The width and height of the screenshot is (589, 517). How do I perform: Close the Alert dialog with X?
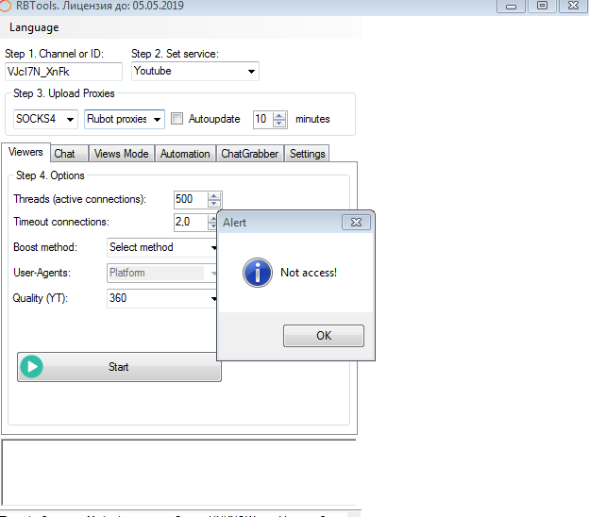(x=355, y=223)
